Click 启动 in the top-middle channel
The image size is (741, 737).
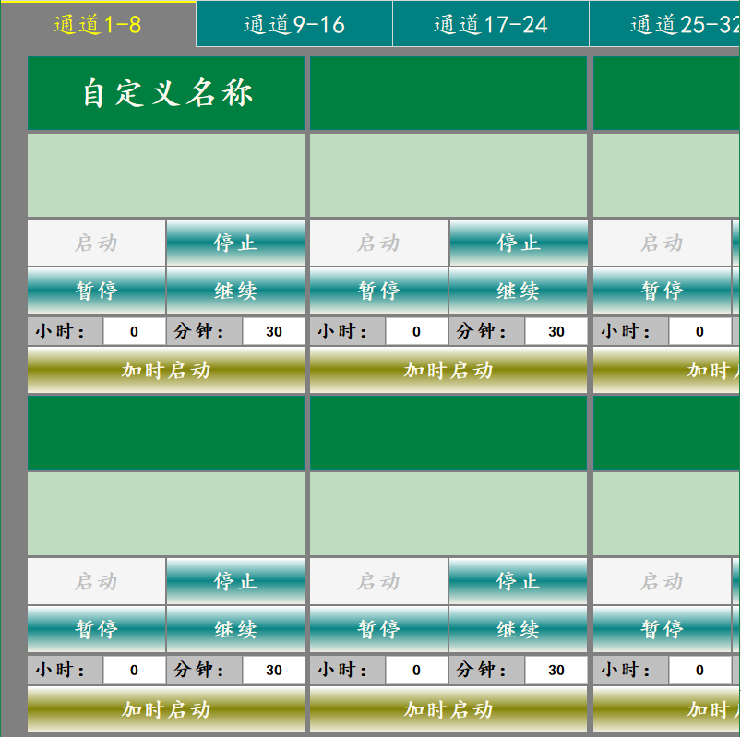click(378, 243)
